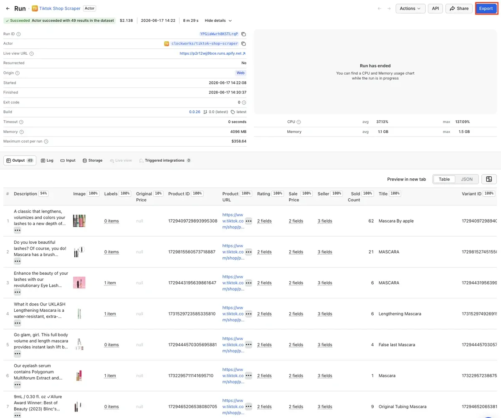Viewport: 501px width, 418px height.
Task: Open the clockworks/tiktok-shop-scraper actor link
Action: 205,43
